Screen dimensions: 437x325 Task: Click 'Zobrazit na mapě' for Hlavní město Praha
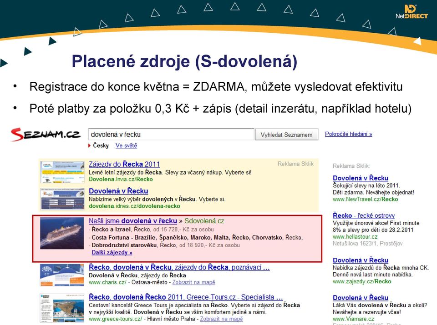coord(221,319)
